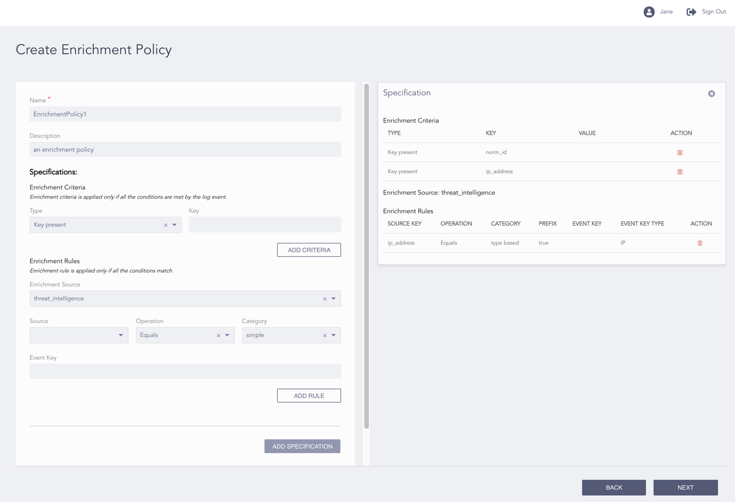Open the Enrichment Source dropdown
Image resolution: width=735 pixels, height=502 pixels.
[x=334, y=299]
